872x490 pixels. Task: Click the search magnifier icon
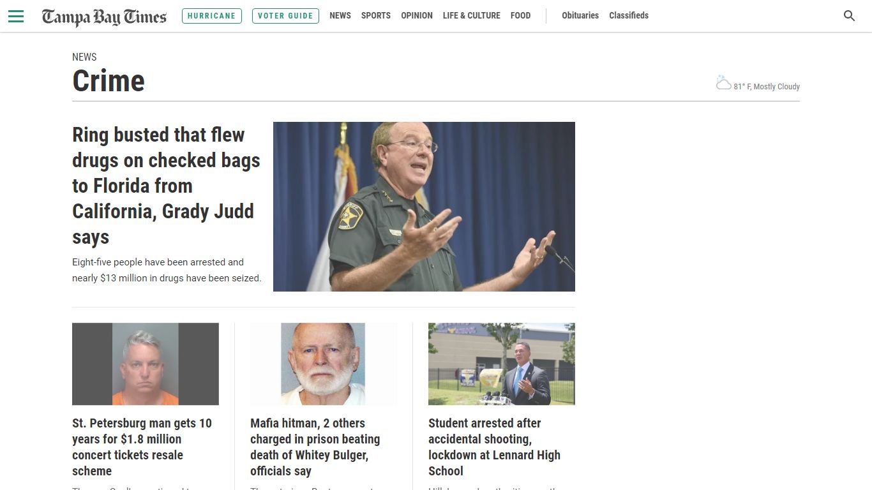pyautogui.click(x=849, y=16)
